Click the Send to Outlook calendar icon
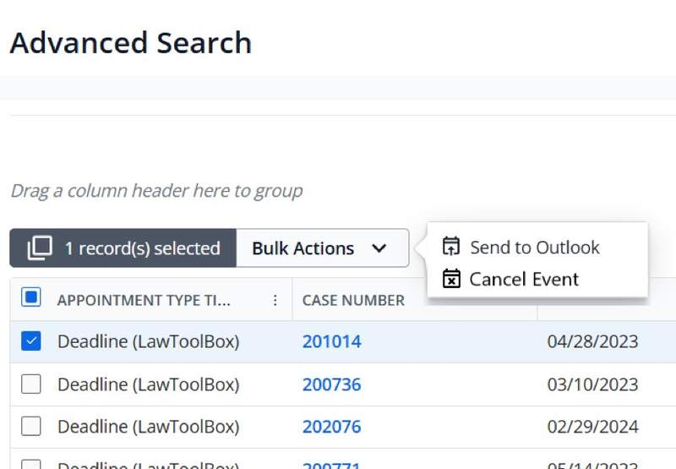 [451, 247]
